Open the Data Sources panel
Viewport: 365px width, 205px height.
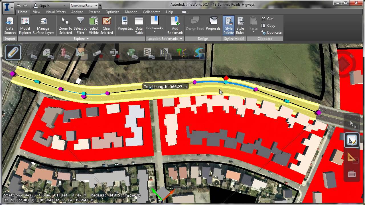tap(10, 26)
